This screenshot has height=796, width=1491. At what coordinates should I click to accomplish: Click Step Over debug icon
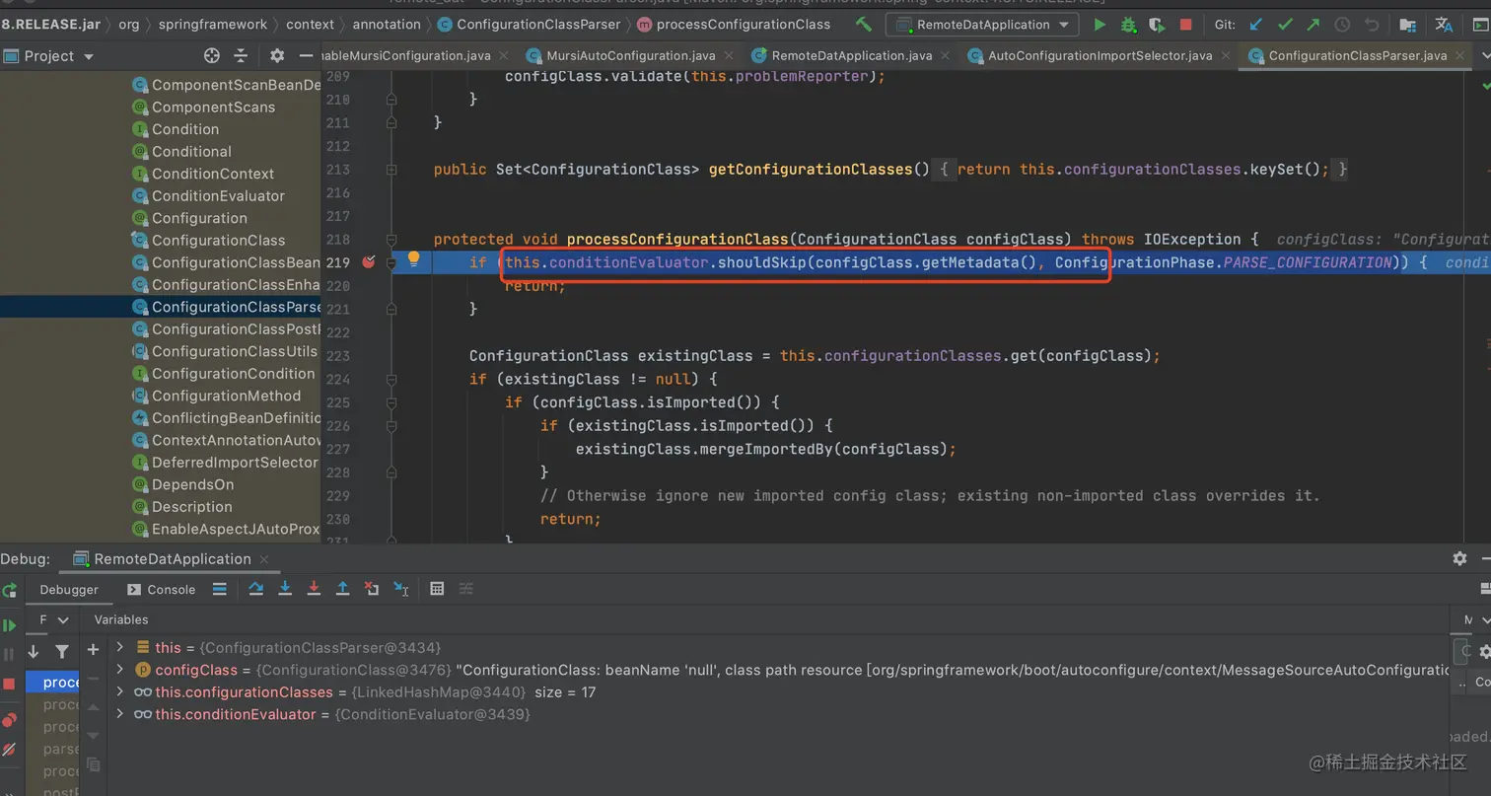tap(256, 589)
